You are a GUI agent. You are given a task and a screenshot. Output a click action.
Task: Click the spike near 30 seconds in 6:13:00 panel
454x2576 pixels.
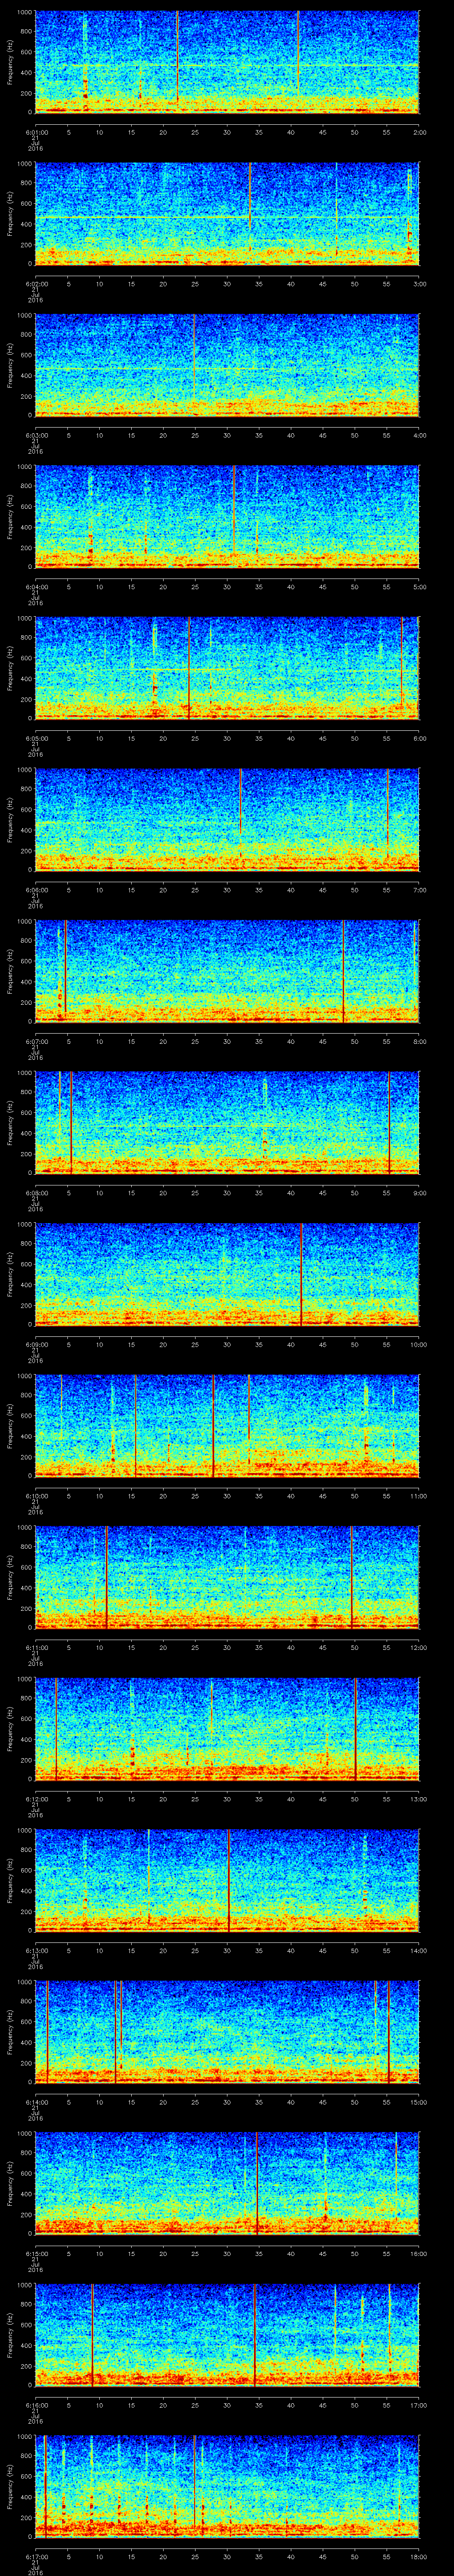(x=228, y=1880)
